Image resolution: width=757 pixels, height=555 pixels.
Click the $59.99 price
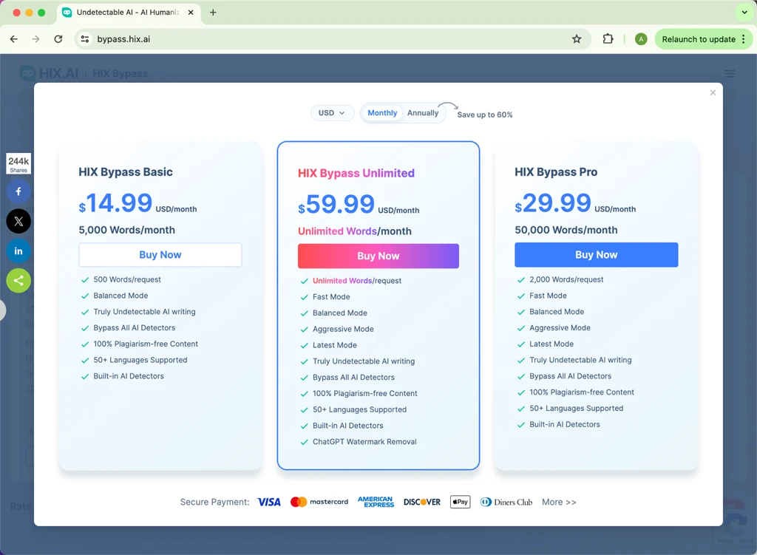pos(336,205)
